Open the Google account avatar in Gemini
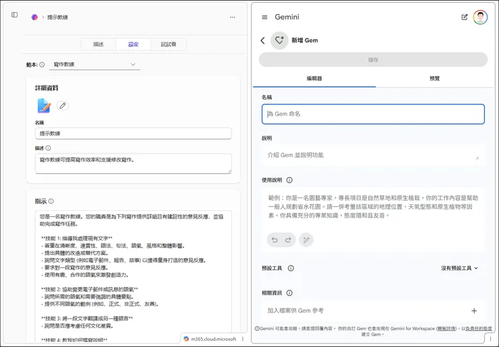Screen dimensions: 499x347 click(480, 17)
